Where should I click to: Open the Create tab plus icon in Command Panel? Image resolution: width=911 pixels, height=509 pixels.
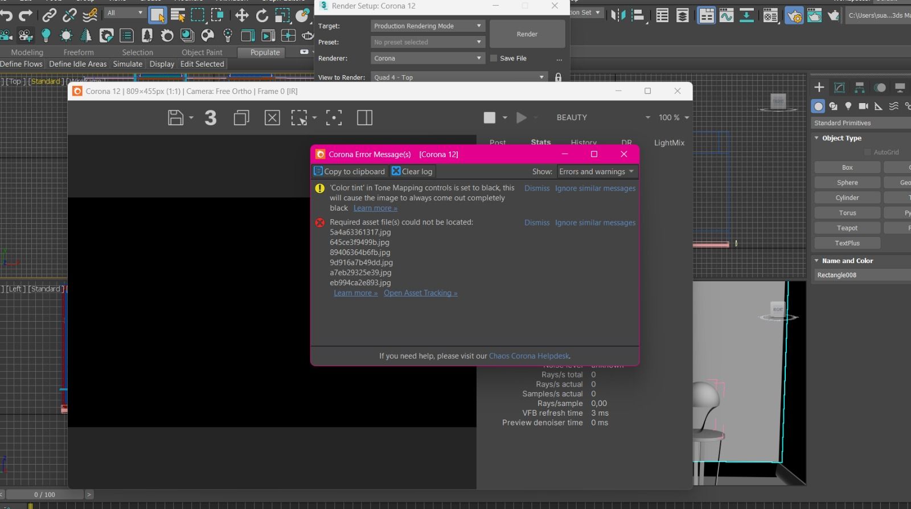pyautogui.click(x=819, y=87)
